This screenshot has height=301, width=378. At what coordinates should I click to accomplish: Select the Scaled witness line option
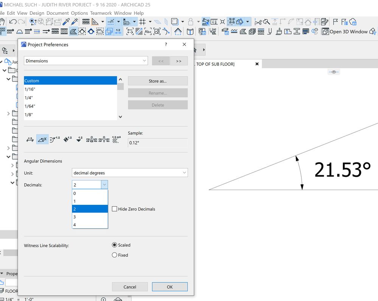[x=115, y=245]
